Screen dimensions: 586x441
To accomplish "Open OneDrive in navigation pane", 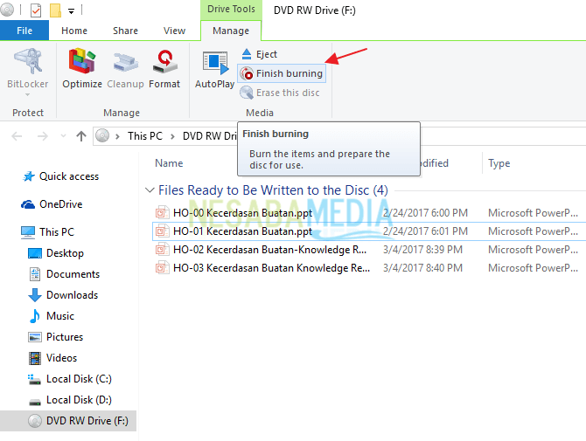I will (x=61, y=204).
